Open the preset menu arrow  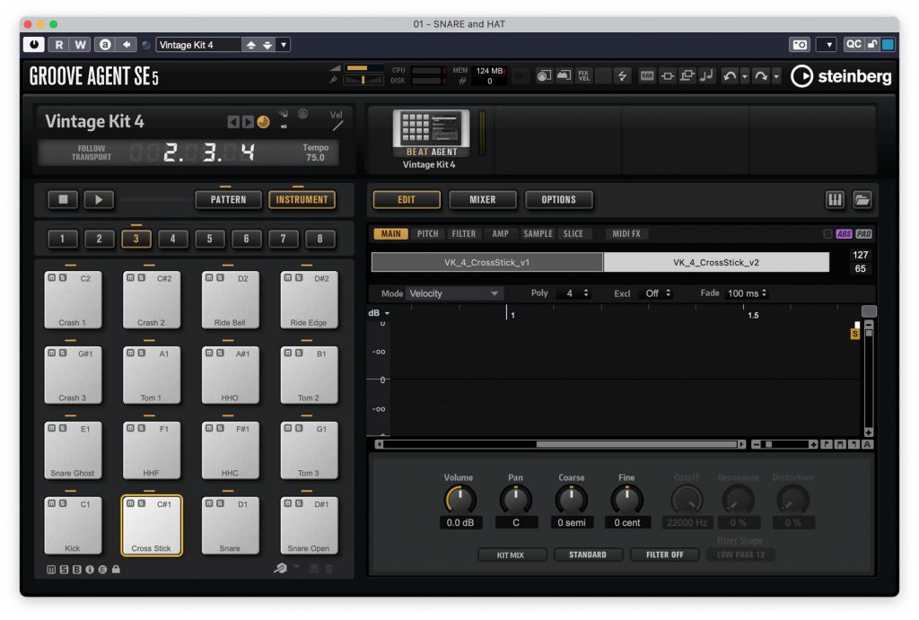tap(284, 45)
